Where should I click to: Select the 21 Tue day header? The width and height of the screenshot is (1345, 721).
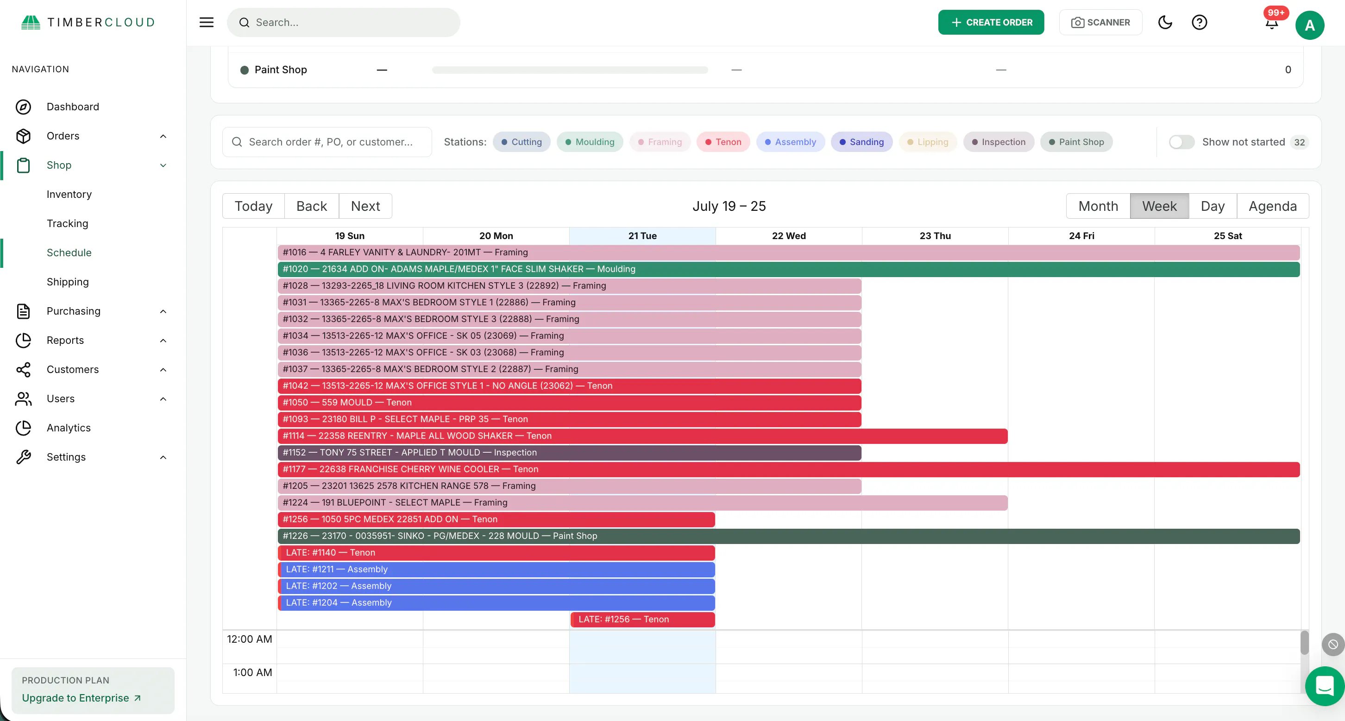(x=642, y=236)
